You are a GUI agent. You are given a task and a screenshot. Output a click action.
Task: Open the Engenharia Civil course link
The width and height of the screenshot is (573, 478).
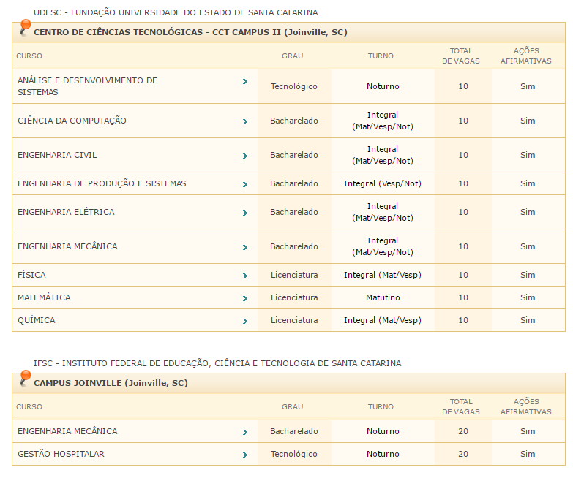click(x=57, y=155)
